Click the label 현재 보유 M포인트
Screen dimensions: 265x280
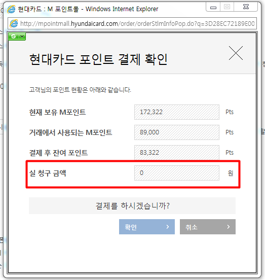pyautogui.click(x=57, y=112)
